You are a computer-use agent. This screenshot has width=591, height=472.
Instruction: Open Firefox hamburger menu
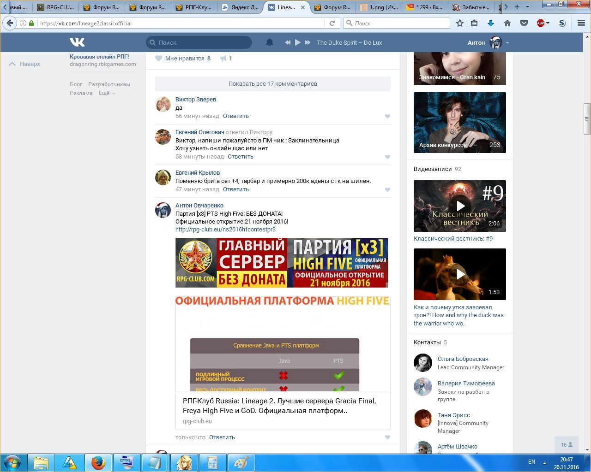pyautogui.click(x=581, y=23)
